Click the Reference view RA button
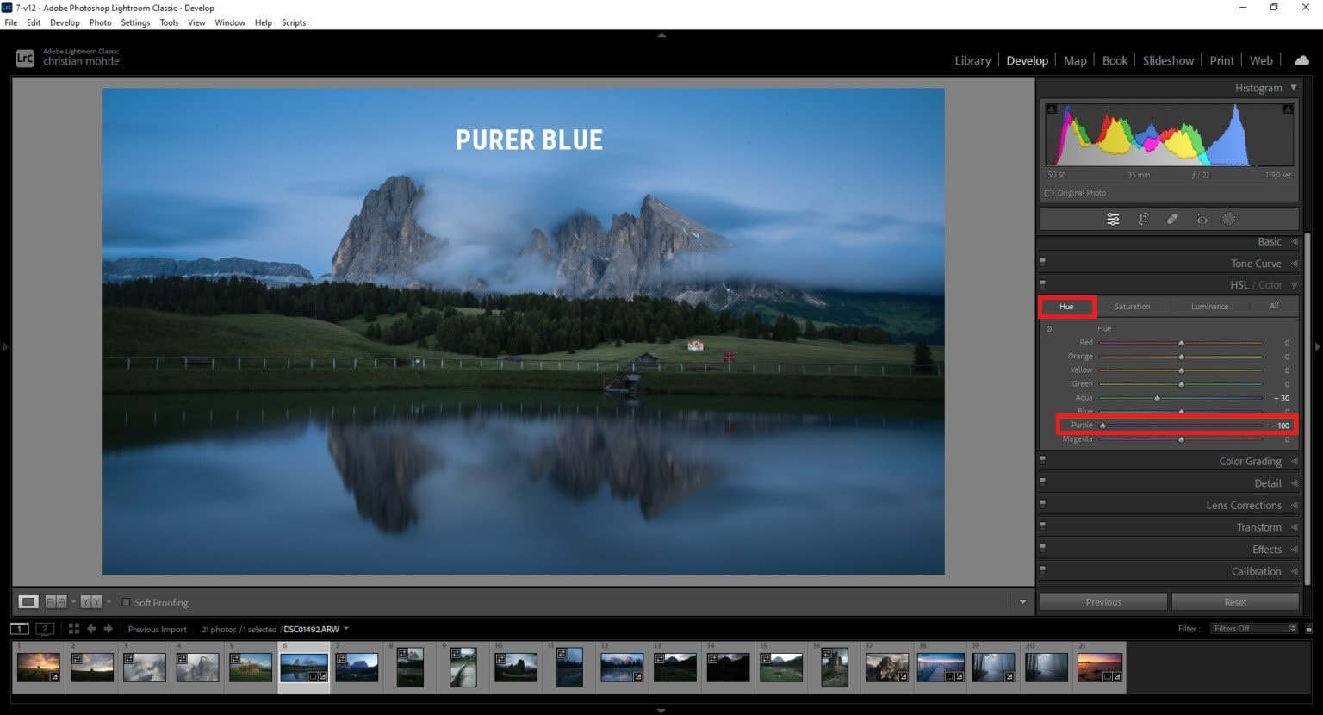The width and height of the screenshot is (1323, 715). coord(56,601)
